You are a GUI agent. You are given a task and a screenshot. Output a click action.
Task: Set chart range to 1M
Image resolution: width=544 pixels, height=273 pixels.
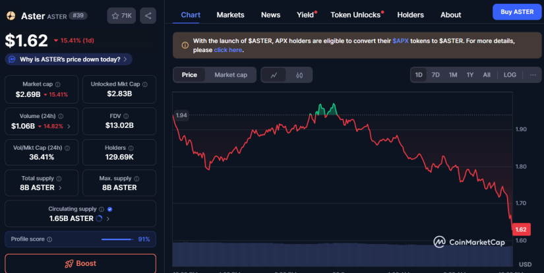(x=453, y=75)
